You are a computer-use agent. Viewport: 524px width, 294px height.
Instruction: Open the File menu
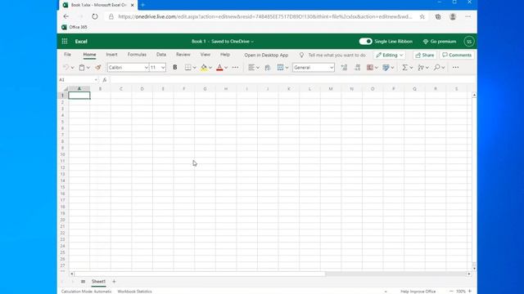tap(67, 55)
